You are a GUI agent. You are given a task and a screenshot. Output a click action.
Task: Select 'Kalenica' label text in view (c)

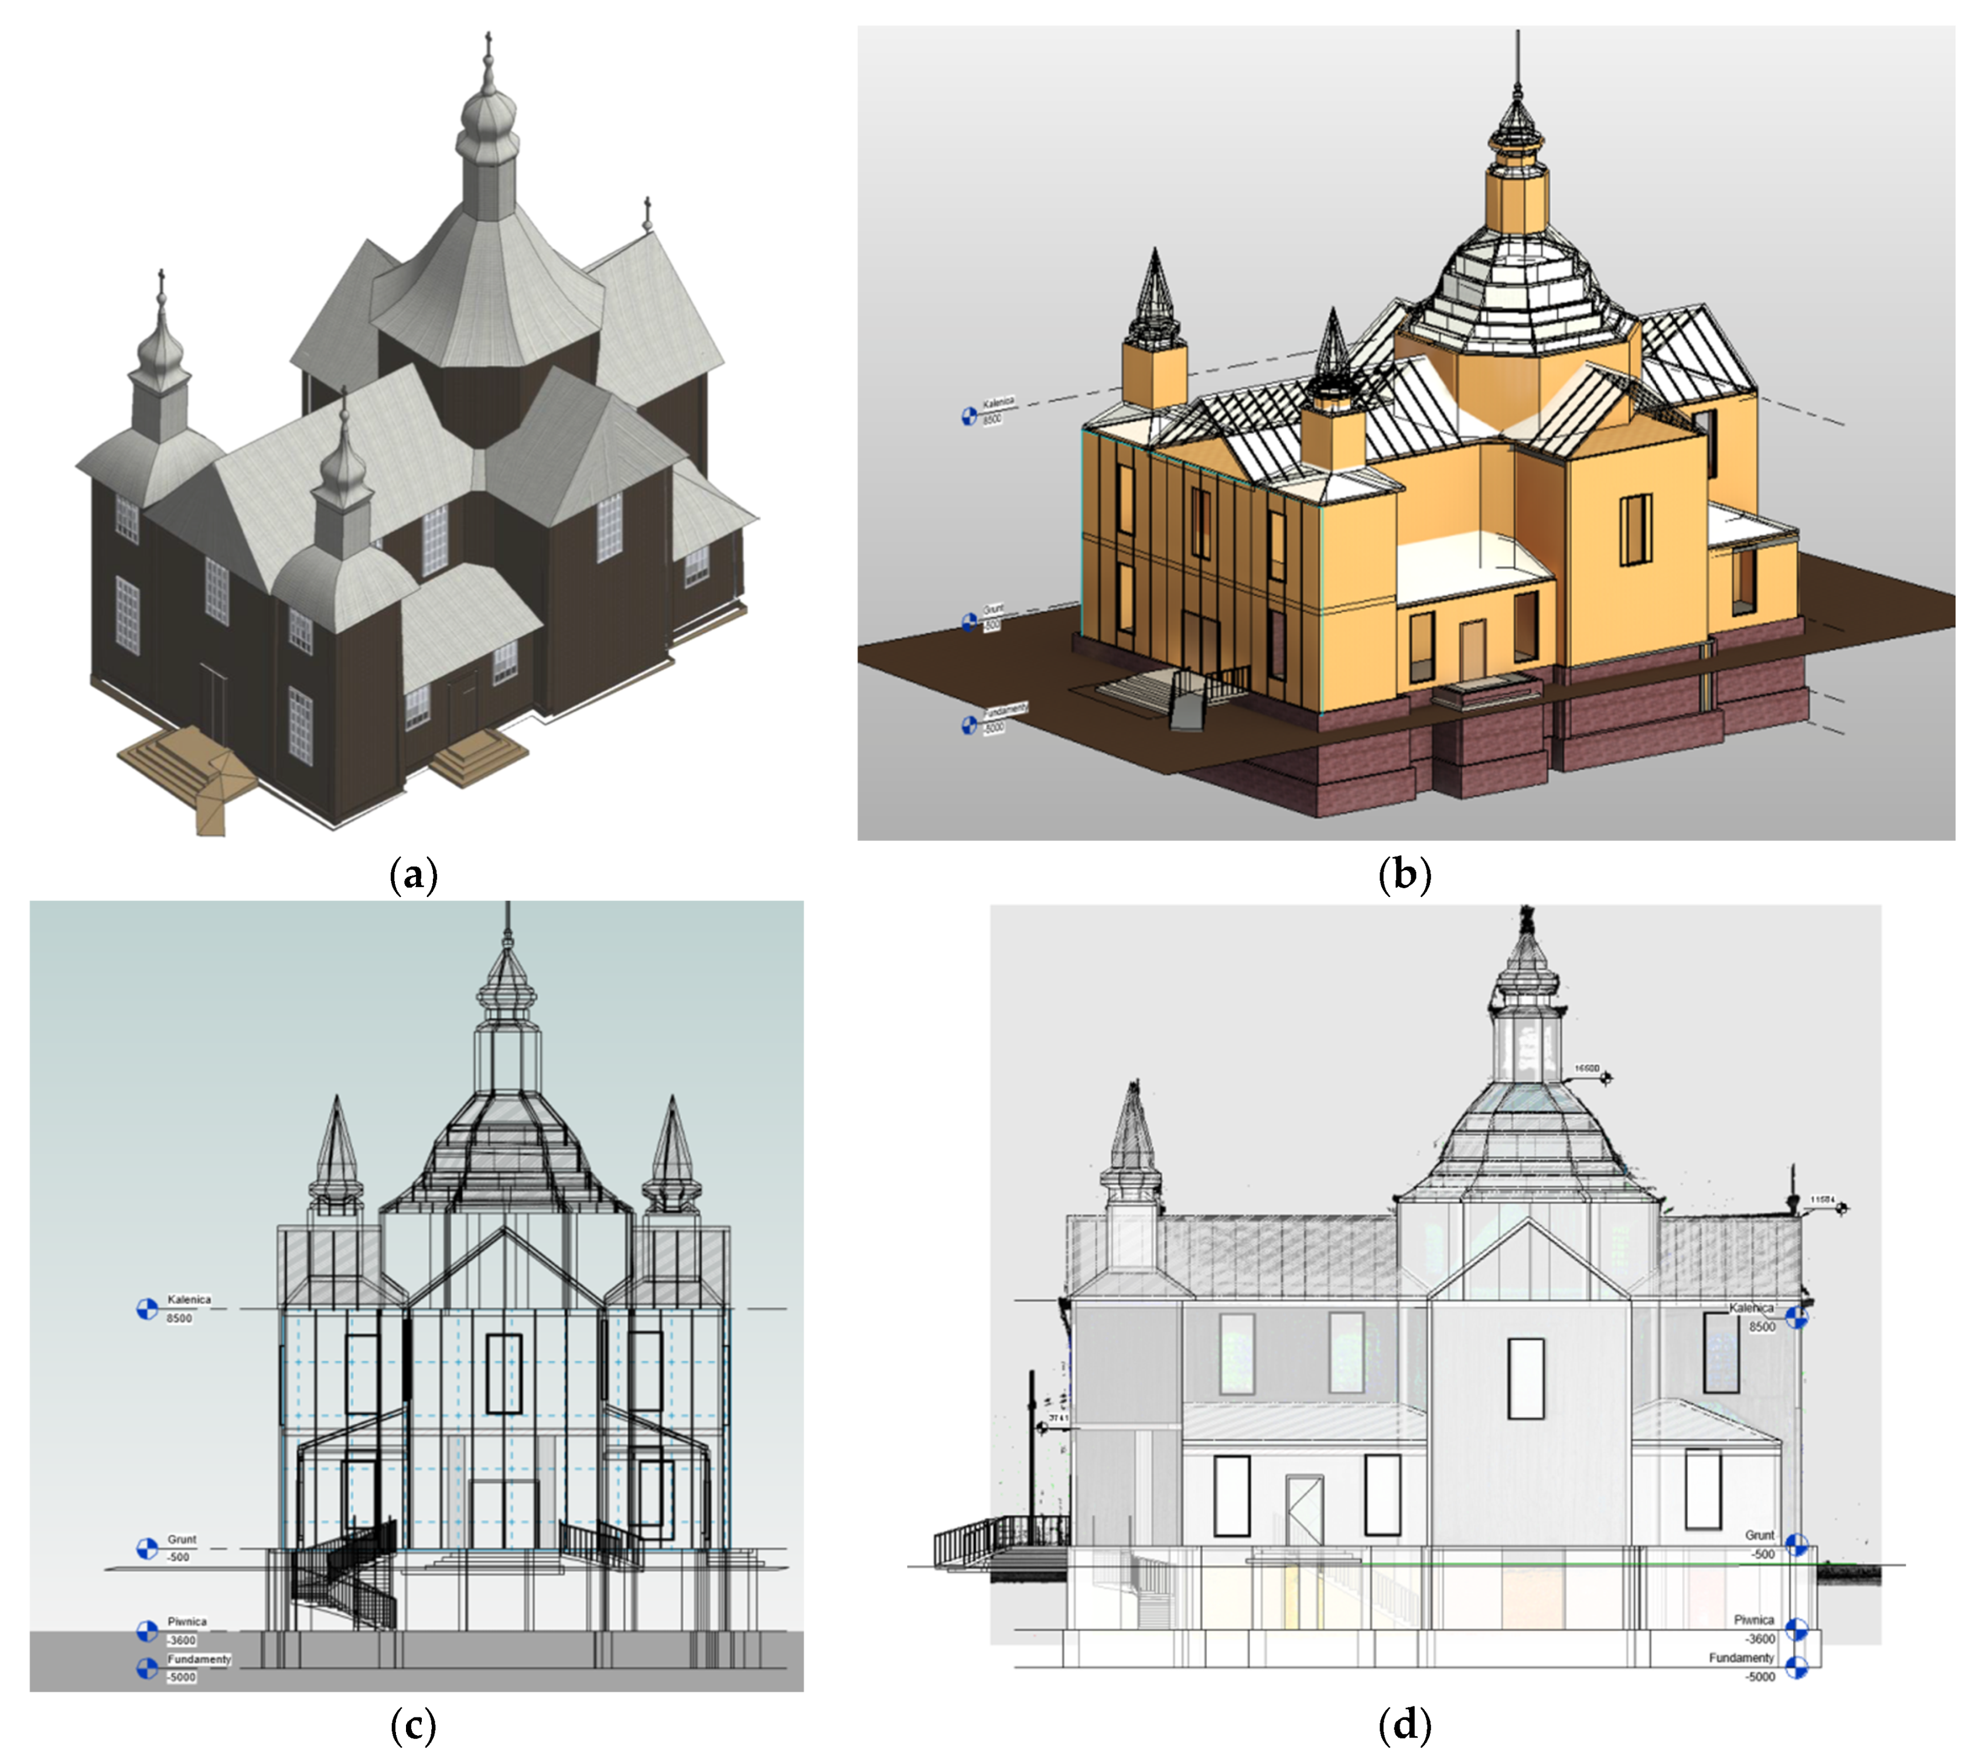click(x=189, y=1299)
